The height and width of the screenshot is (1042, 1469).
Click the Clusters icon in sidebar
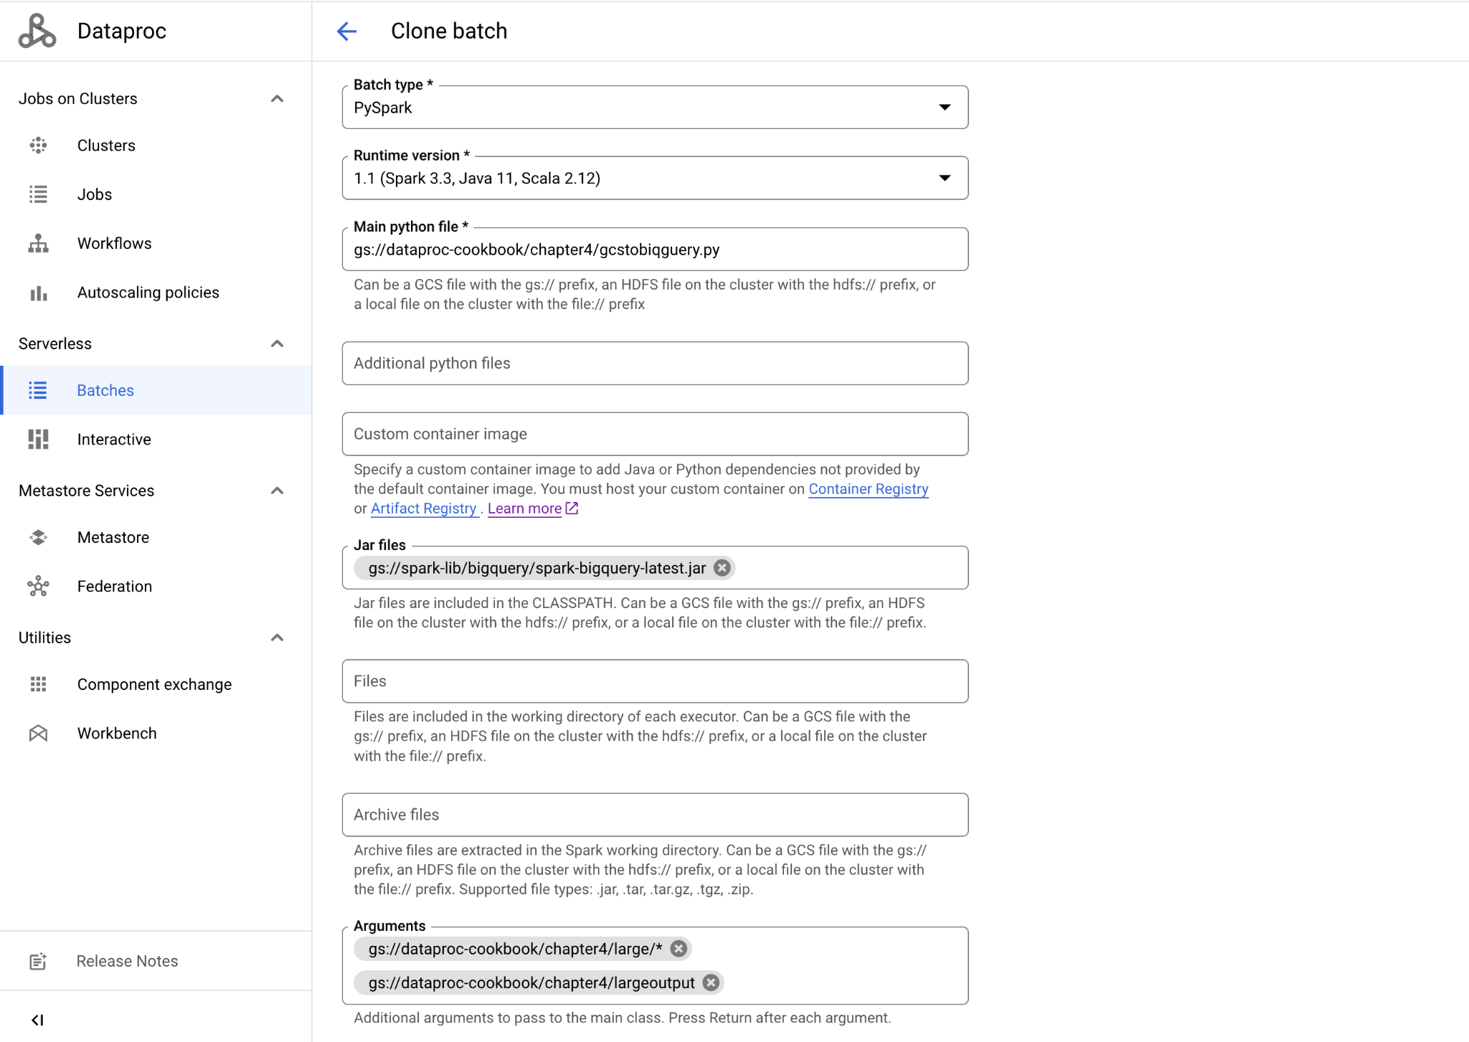point(39,146)
